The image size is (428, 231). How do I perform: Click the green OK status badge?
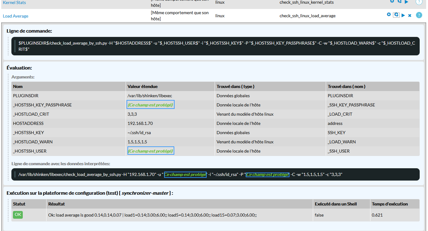[x=18, y=215]
